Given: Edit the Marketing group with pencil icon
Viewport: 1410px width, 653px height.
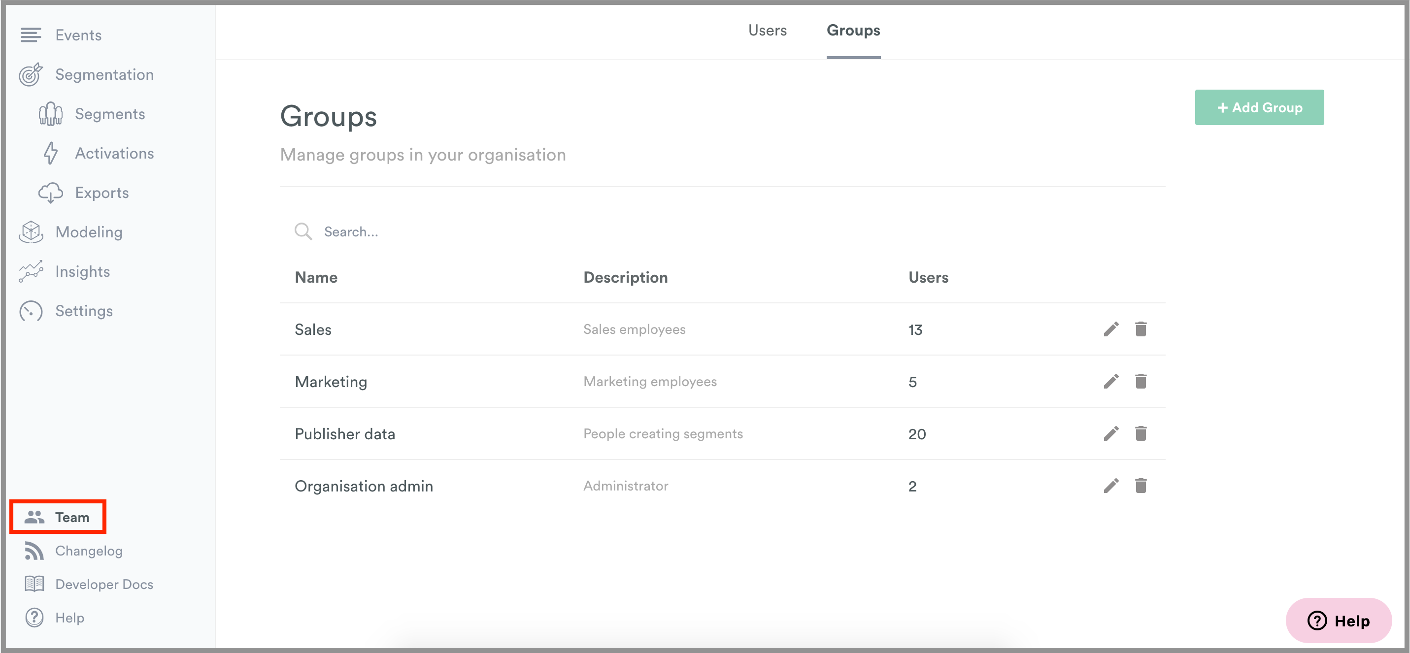Looking at the screenshot, I should pos(1110,381).
